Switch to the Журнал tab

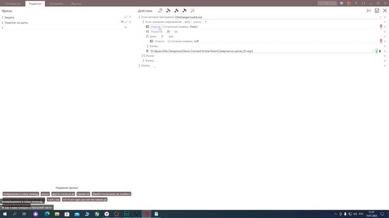click(76, 4)
